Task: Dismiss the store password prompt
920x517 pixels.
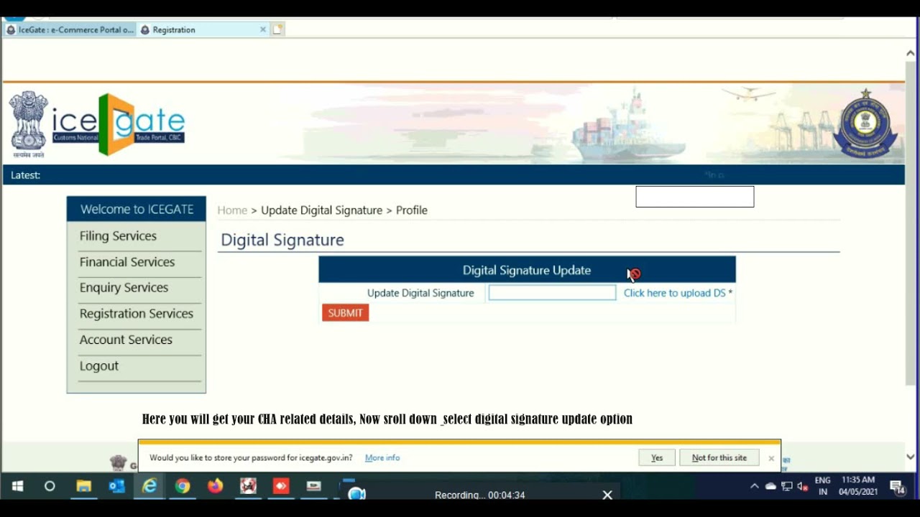Action: click(771, 458)
